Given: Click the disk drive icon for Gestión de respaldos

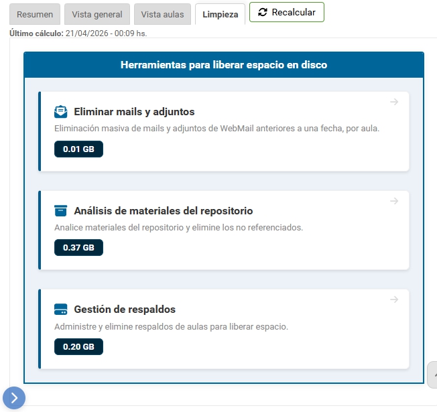Looking at the screenshot, I should (x=60, y=310).
